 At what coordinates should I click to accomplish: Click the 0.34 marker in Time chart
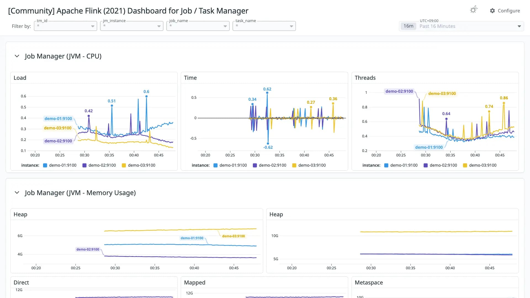click(252, 104)
